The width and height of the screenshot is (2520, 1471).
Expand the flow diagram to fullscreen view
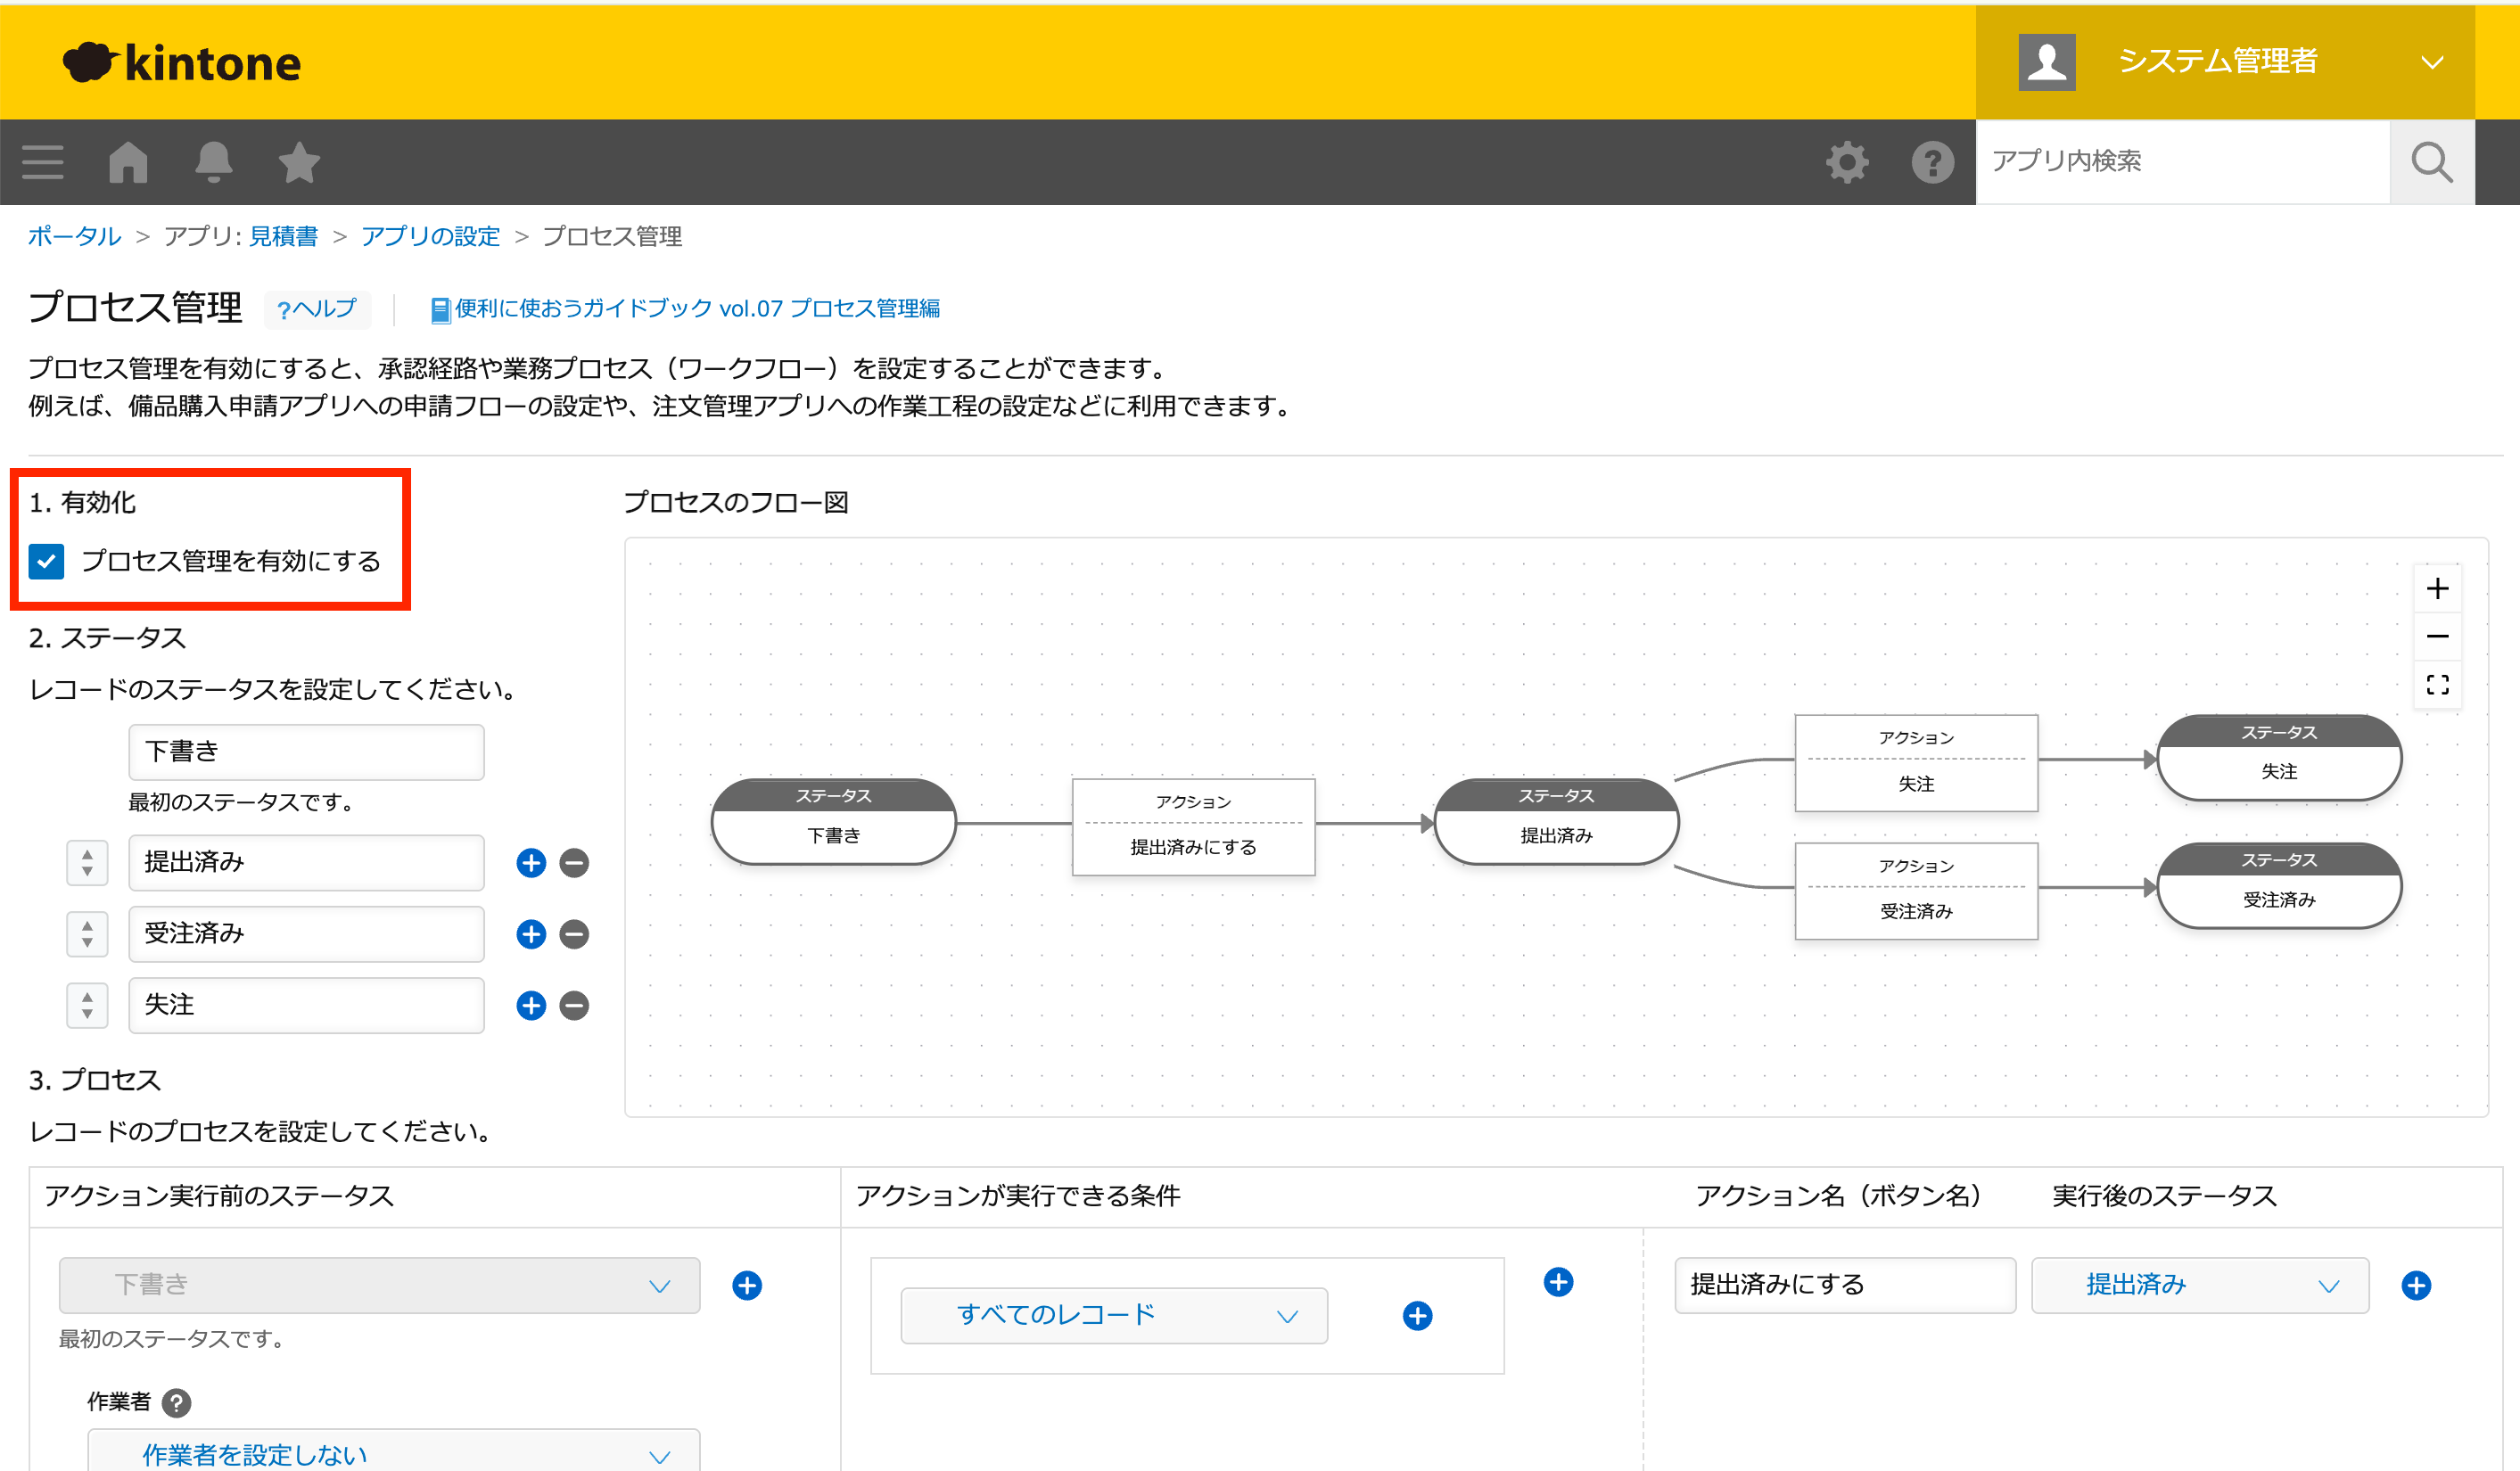click(2438, 684)
